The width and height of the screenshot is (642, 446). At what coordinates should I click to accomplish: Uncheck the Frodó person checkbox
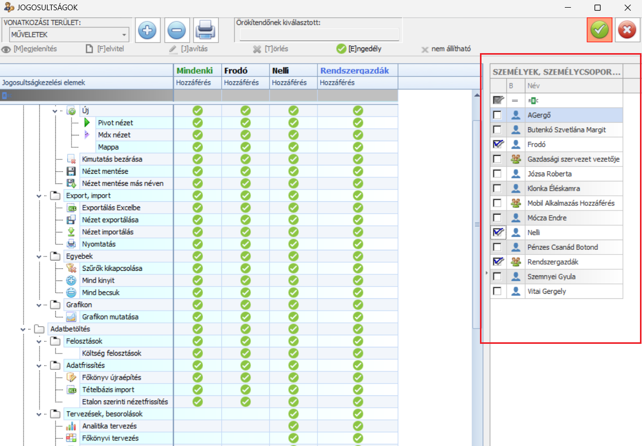(497, 145)
